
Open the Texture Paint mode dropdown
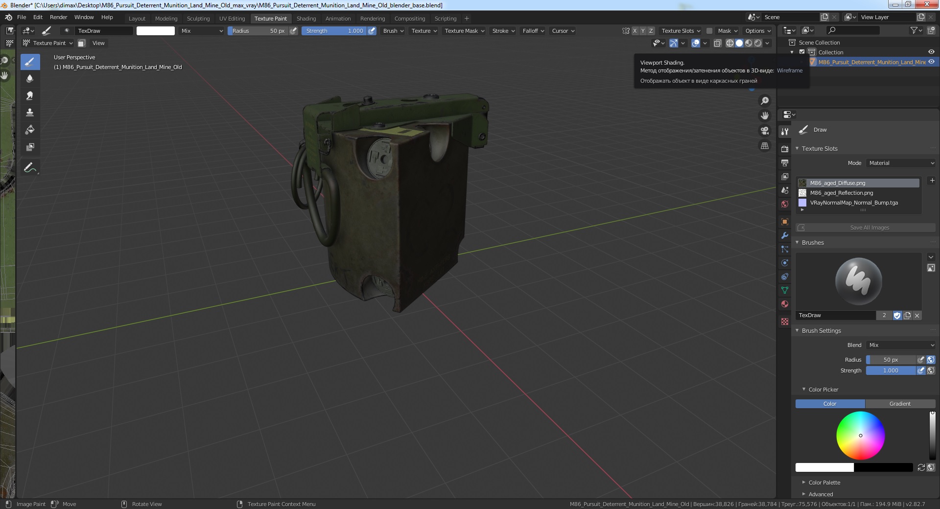coord(47,43)
